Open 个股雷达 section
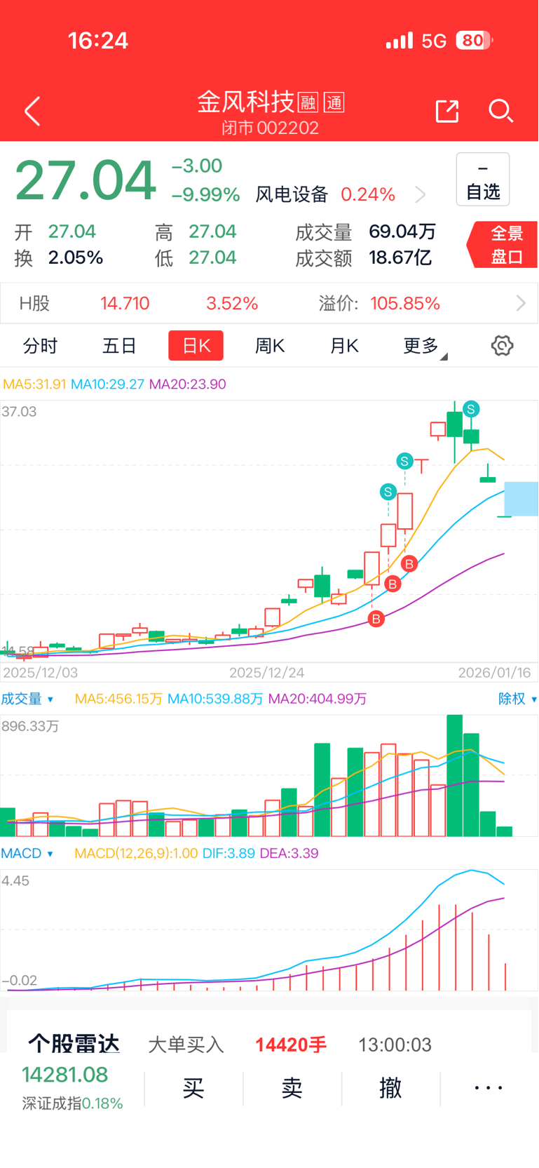539x1168 pixels. coord(74,1044)
